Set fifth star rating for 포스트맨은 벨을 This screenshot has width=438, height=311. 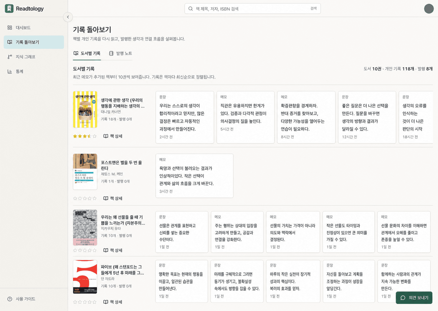(95, 198)
